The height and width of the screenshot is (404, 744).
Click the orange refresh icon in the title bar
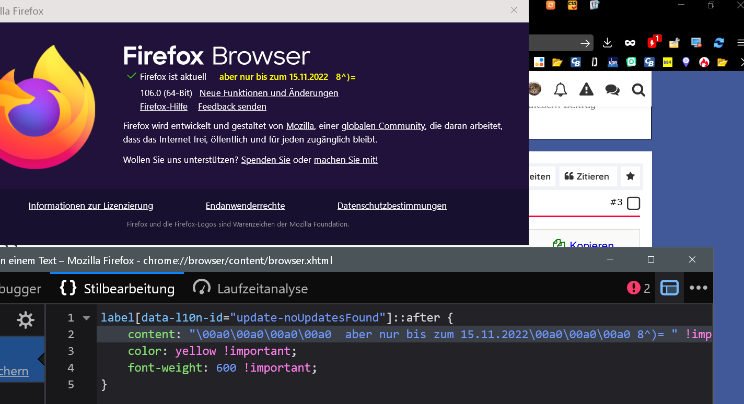point(551,5)
